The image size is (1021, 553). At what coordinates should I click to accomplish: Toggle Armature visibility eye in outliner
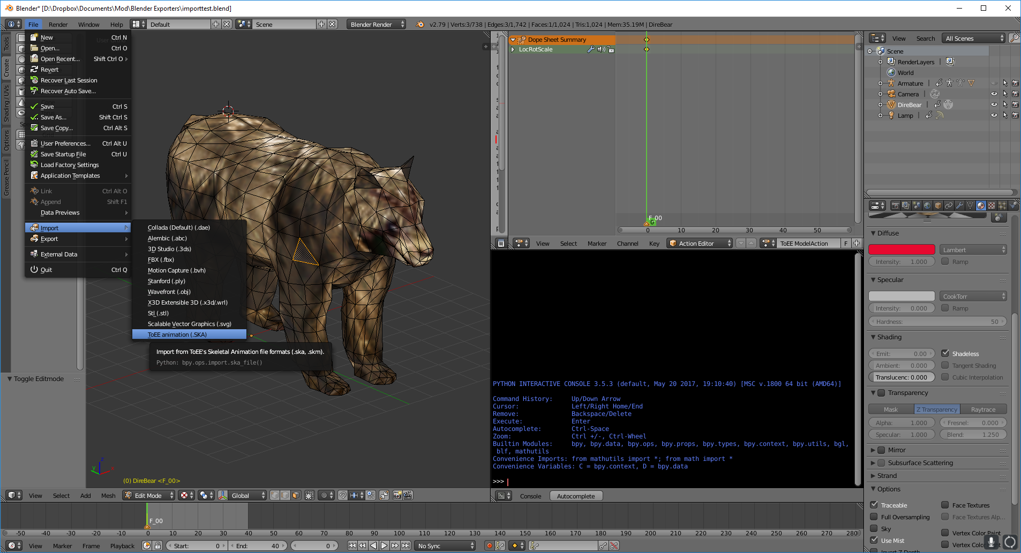coord(994,83)
